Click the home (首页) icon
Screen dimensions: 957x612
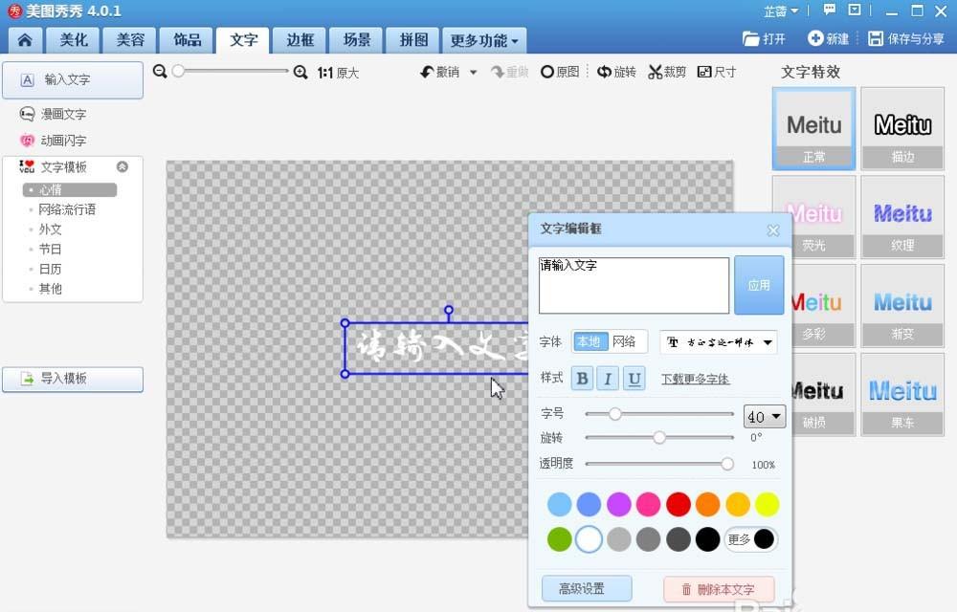[x=25, y=40]
